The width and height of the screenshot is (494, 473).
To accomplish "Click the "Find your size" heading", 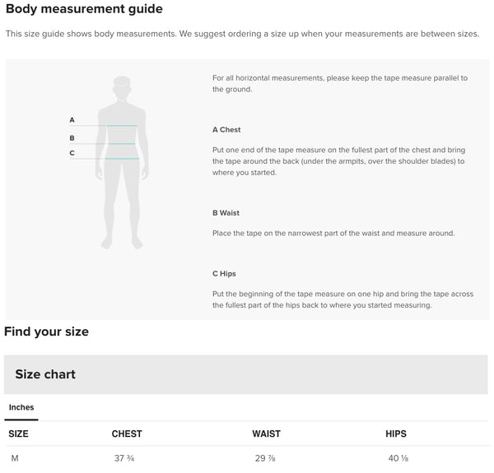I will point(46,332).
